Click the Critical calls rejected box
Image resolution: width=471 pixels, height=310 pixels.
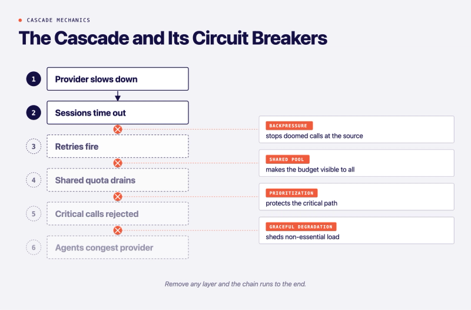point(118,213)
